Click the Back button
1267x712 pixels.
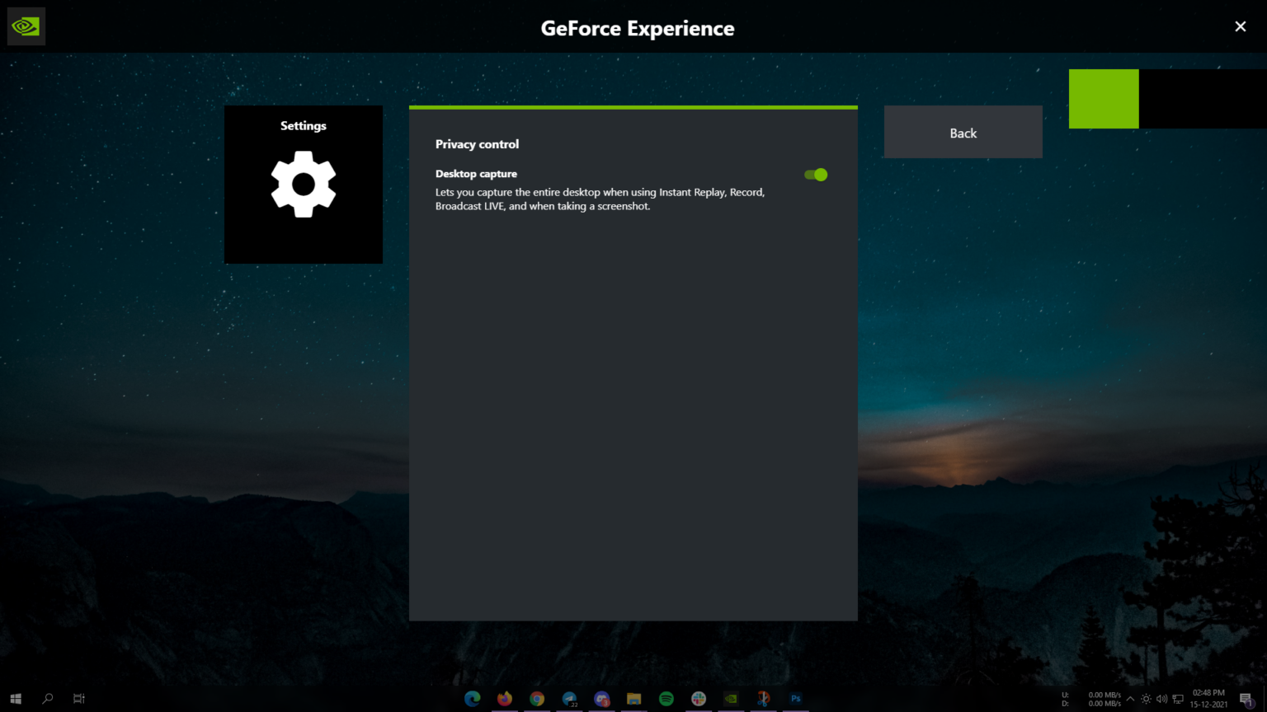tap(963, 132)
